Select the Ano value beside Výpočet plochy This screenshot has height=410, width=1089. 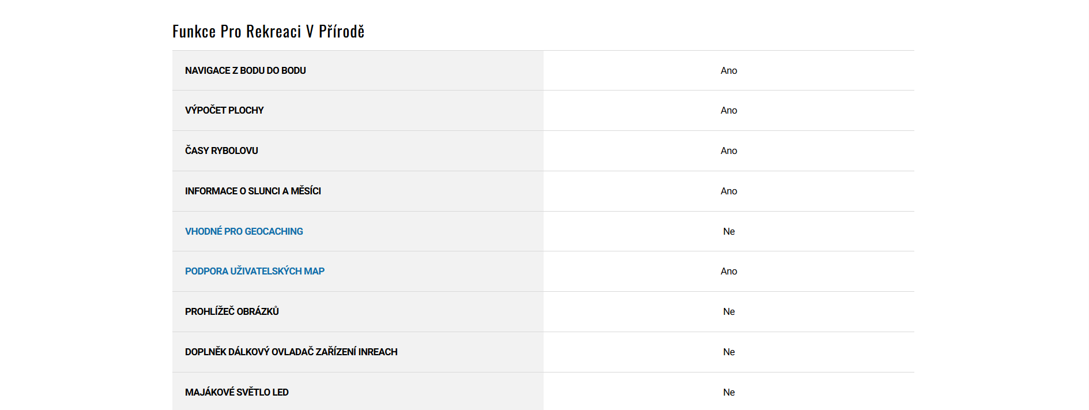(x=729, y=110)
